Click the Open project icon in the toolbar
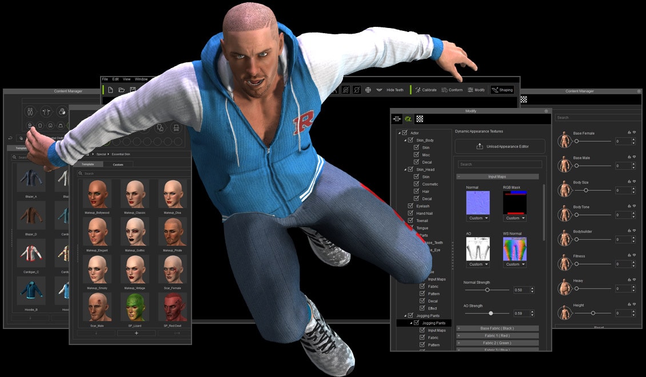This screenshot has width=646, height=377. pos(122,89)
